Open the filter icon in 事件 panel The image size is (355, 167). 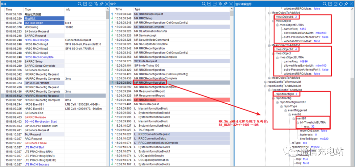[x=96, y=4]
